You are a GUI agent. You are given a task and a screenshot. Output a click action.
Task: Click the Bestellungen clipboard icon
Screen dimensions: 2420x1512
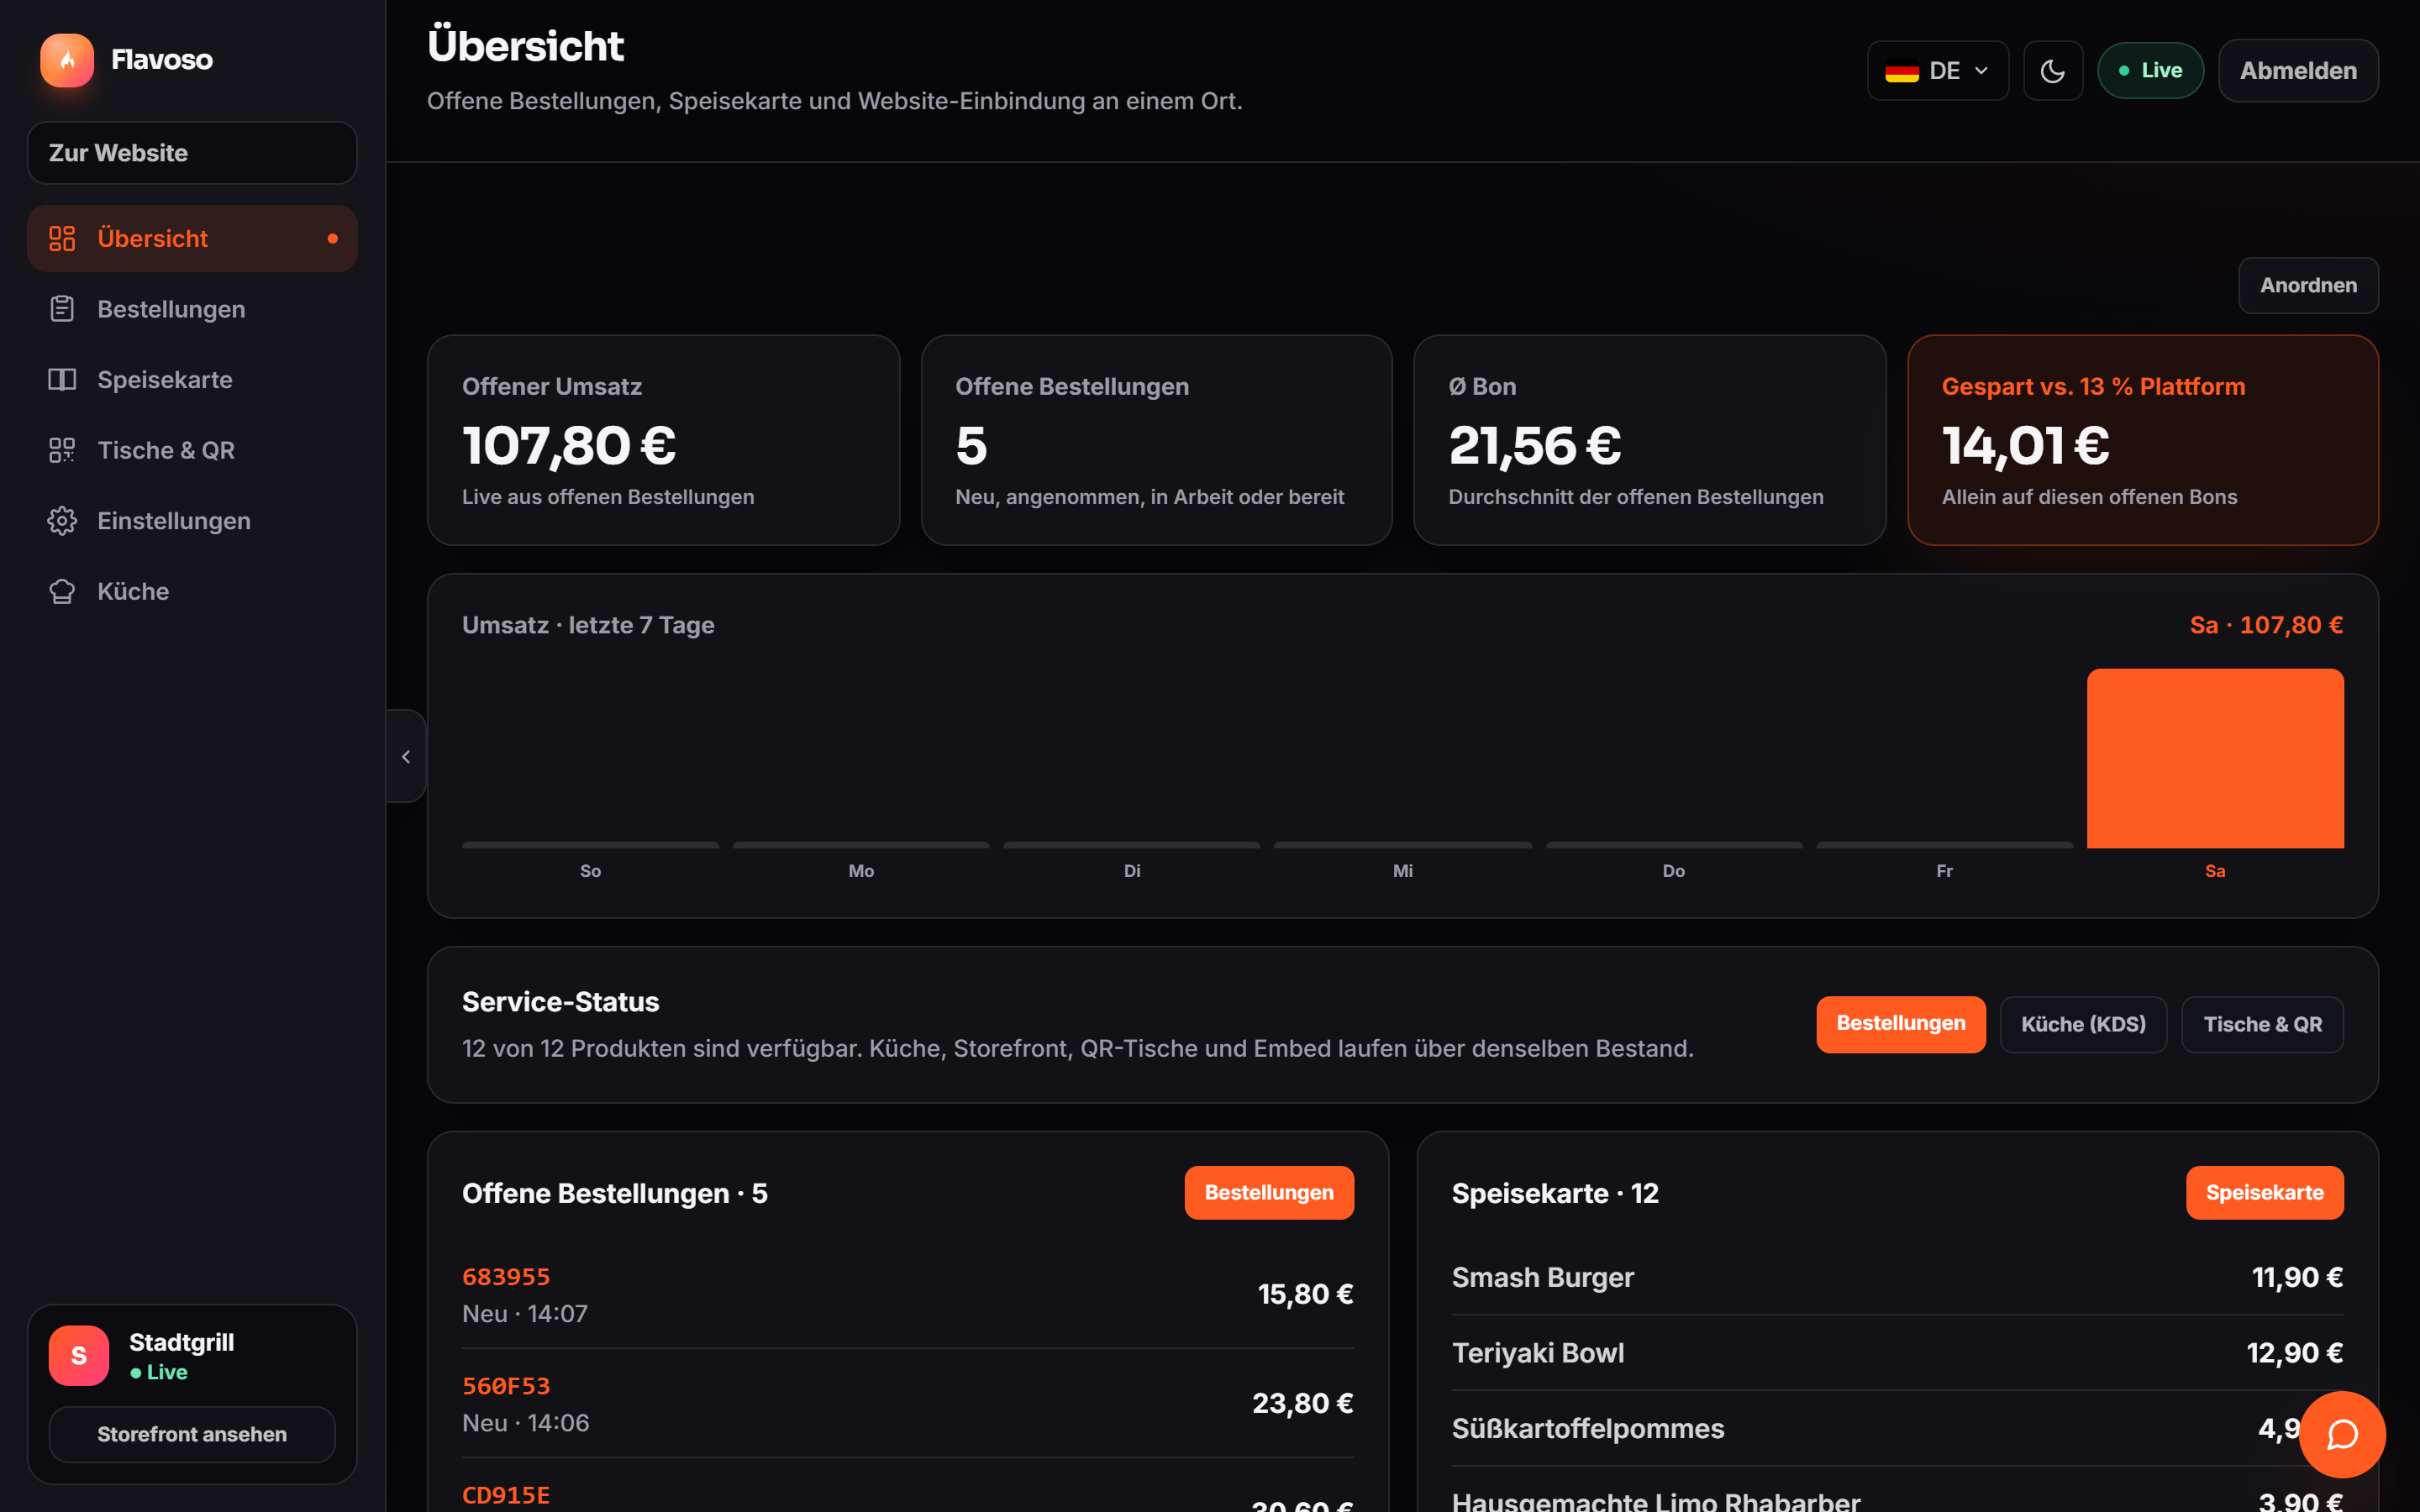pos(62,309)
